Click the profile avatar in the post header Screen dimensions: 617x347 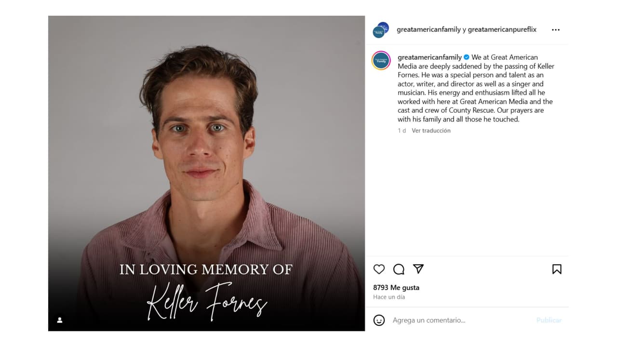pyautogui.click(x=379, y=29)
